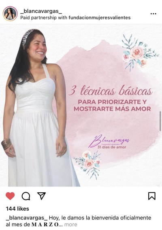Image resolution: width=162 pixels, height=230 pixels.
Task: View _blancavargas_ profile picture story
Action: click(10, 14)
